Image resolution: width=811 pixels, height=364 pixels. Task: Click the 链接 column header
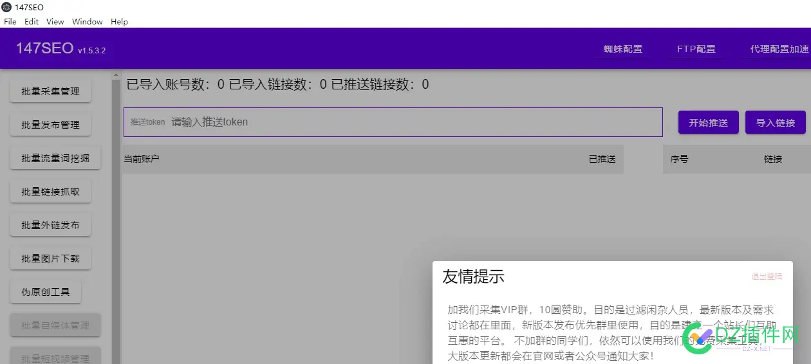[x=773, y=159]
